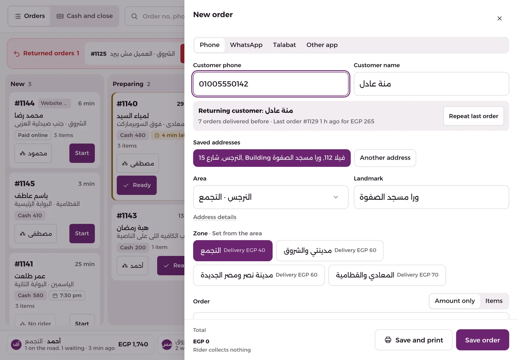
Task: Click the Landmark input field
Action: tap(431, 197)
